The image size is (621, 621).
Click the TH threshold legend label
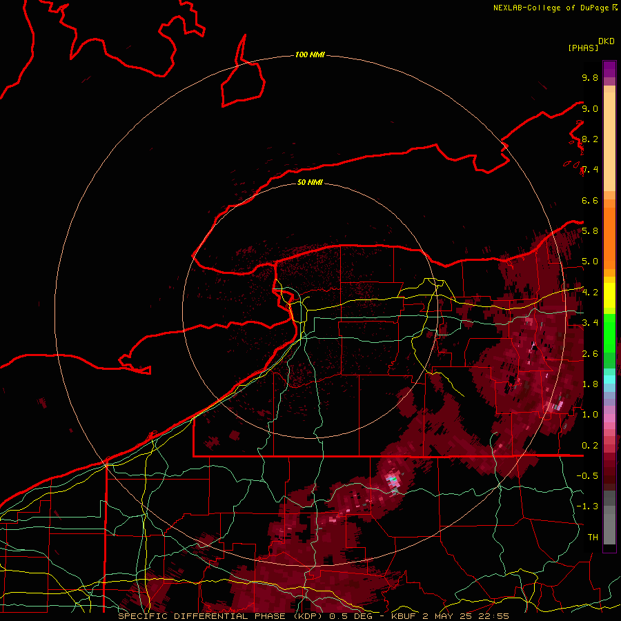593,538
